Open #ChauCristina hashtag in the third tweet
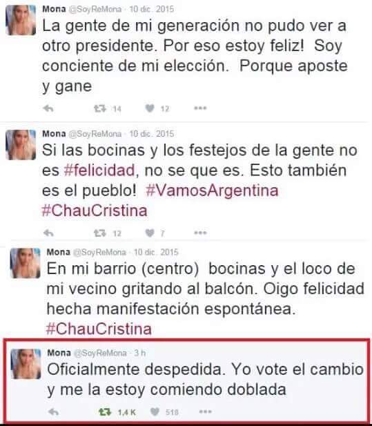 (x=99, y=329)
